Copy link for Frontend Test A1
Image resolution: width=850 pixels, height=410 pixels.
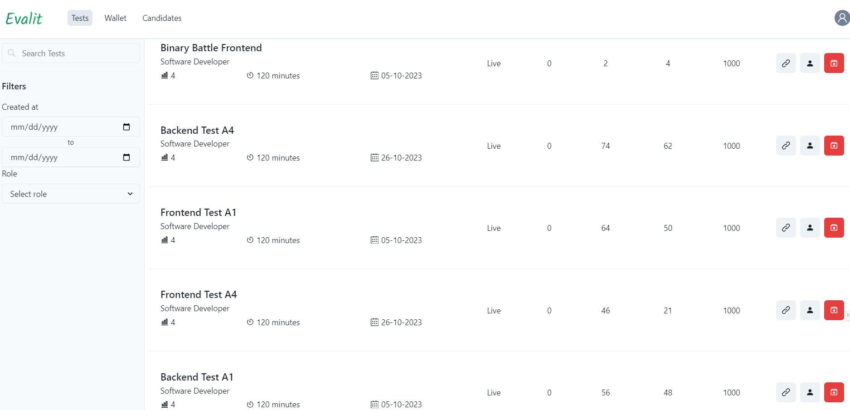click(x=786, y=228)
